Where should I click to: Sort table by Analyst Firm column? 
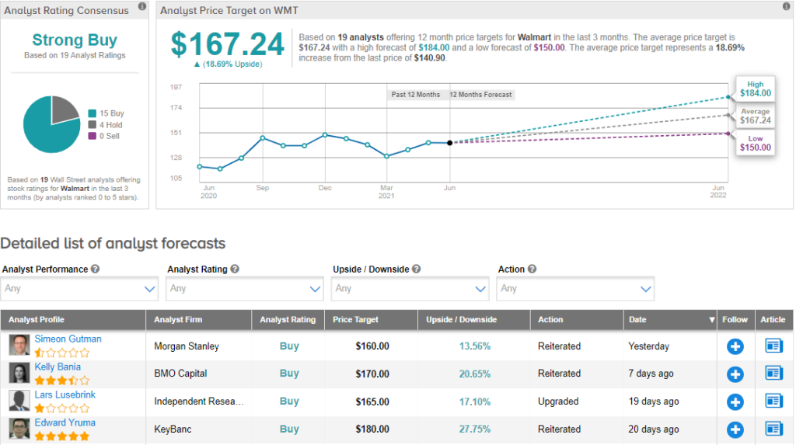click(178, 320)
